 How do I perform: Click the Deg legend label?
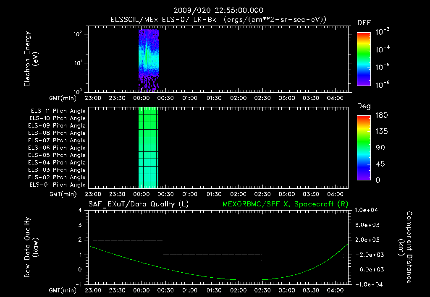(x=364, y=106)
